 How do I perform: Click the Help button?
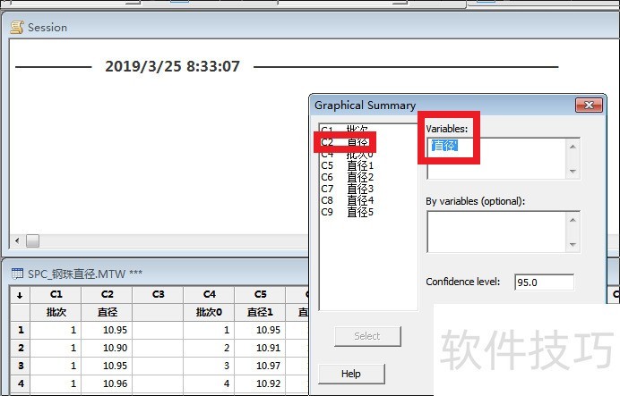tap(351, 374)
